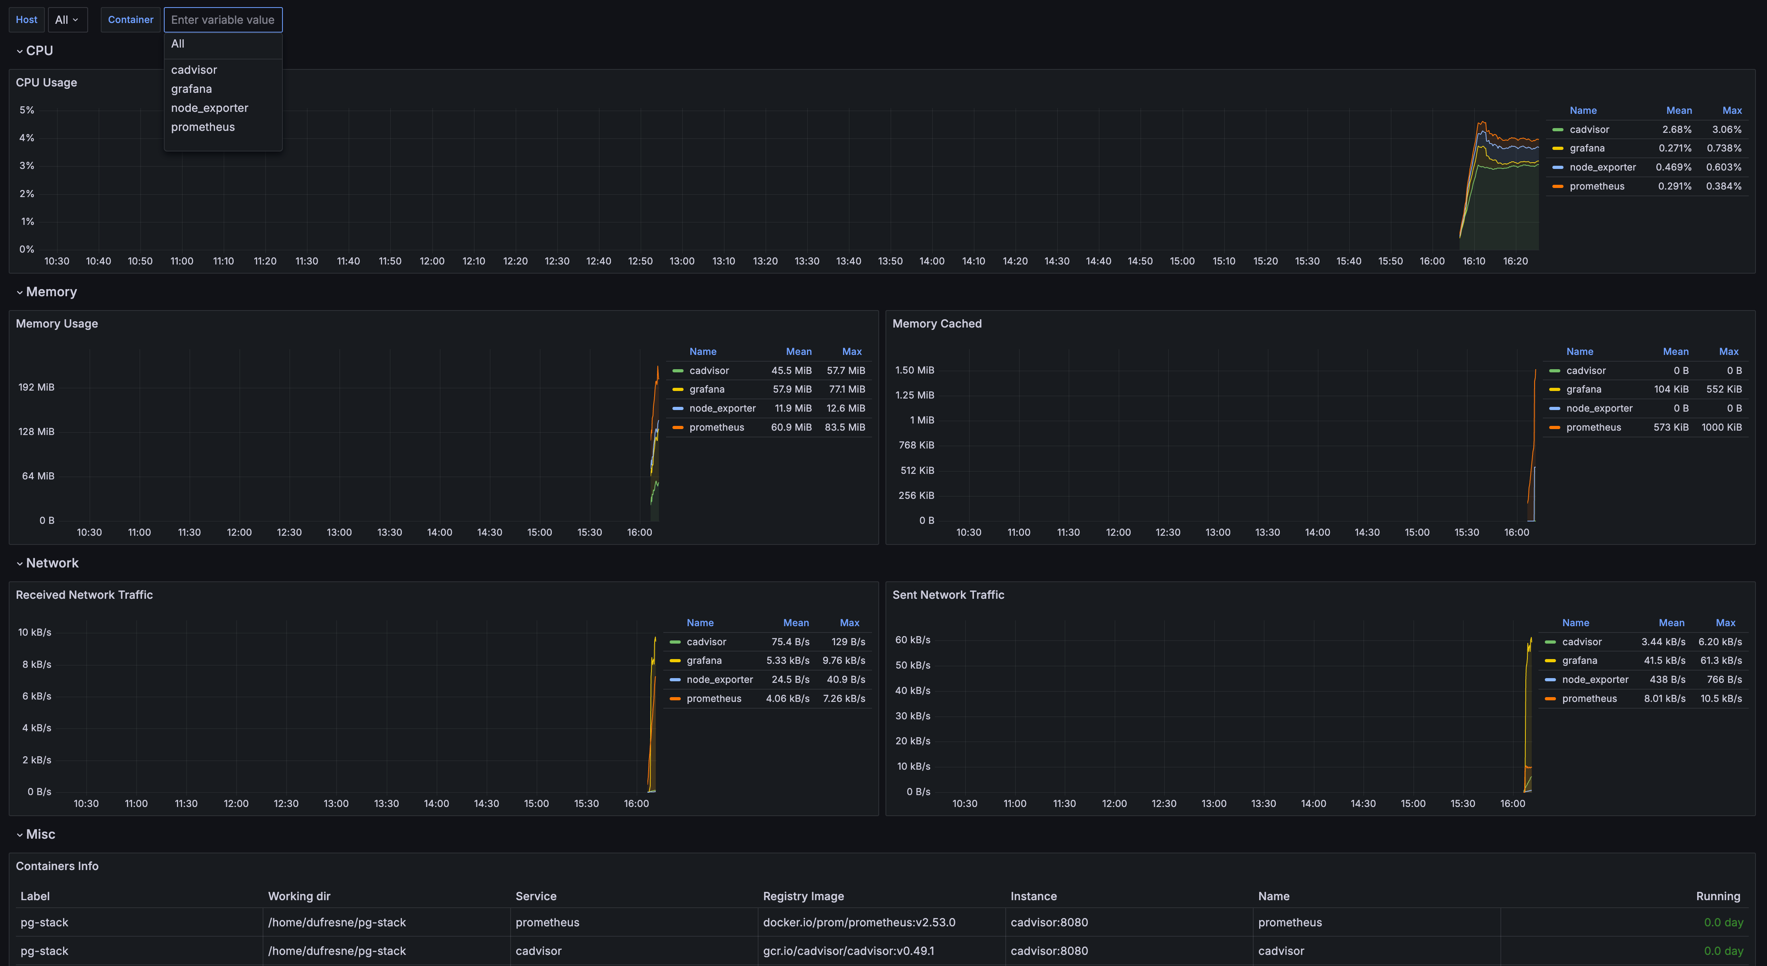Sort Containers Info table by Label column
The height and width of the screenshot is (966, 1767).
click(x=35, y=896)
